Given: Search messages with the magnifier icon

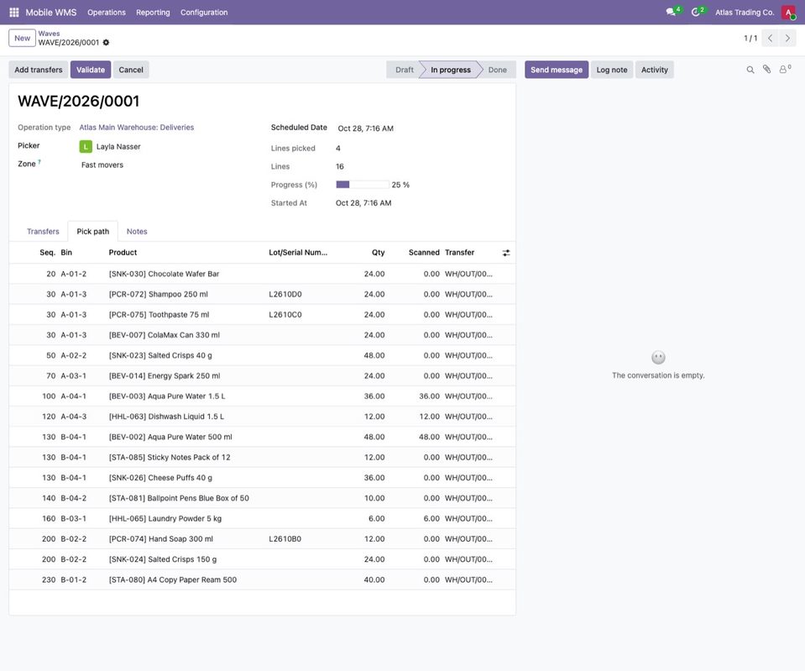Looking at the screenshot, I should 750,70.
